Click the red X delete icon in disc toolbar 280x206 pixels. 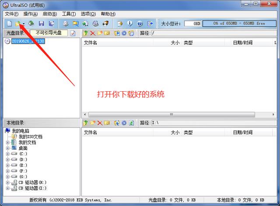tap(93, 33)
